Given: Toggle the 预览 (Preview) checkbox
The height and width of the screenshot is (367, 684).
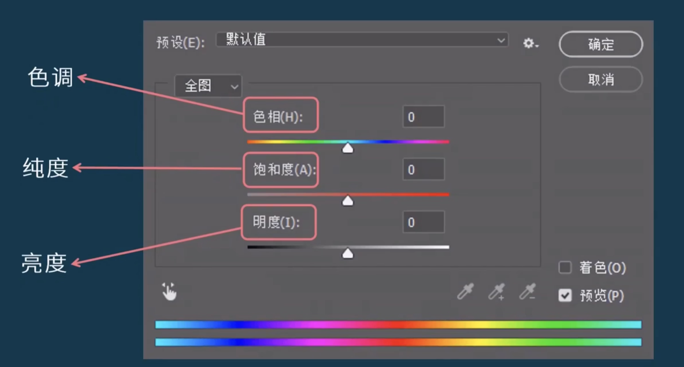Looking at the screenshot, I should pos(565,295).
